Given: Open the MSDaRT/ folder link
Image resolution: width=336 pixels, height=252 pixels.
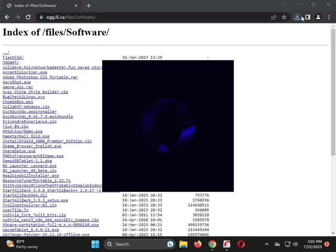Looking at the screenshot, I should (11, 62).
